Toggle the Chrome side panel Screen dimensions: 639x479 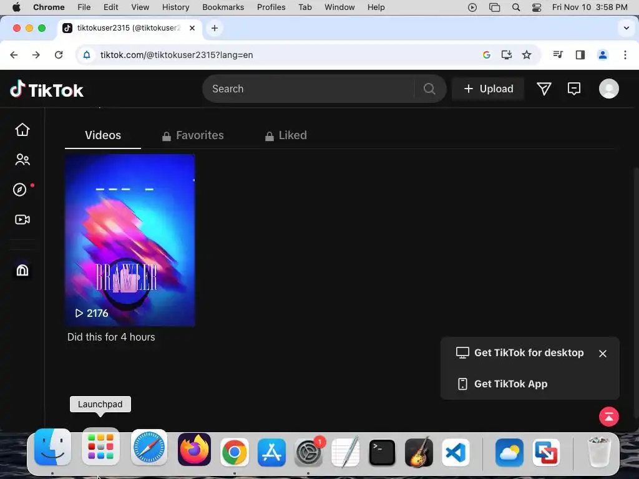tap(580, 55)
